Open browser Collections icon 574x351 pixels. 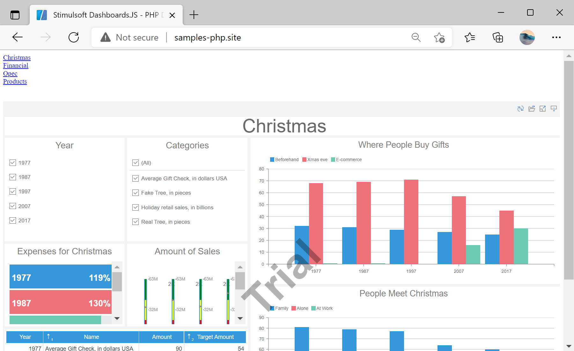498,37
